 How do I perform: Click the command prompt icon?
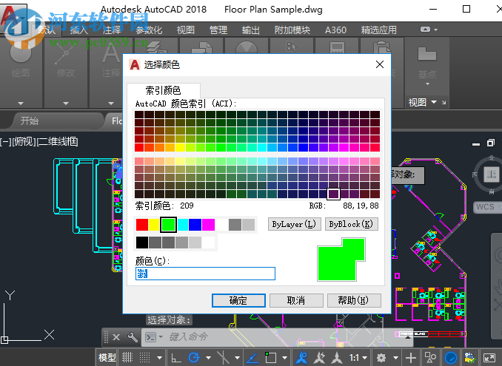[x=150, y=337]
